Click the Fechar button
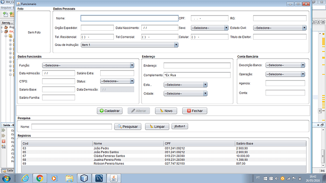Viewport: 326px width, 183px height. coord(195,111)
